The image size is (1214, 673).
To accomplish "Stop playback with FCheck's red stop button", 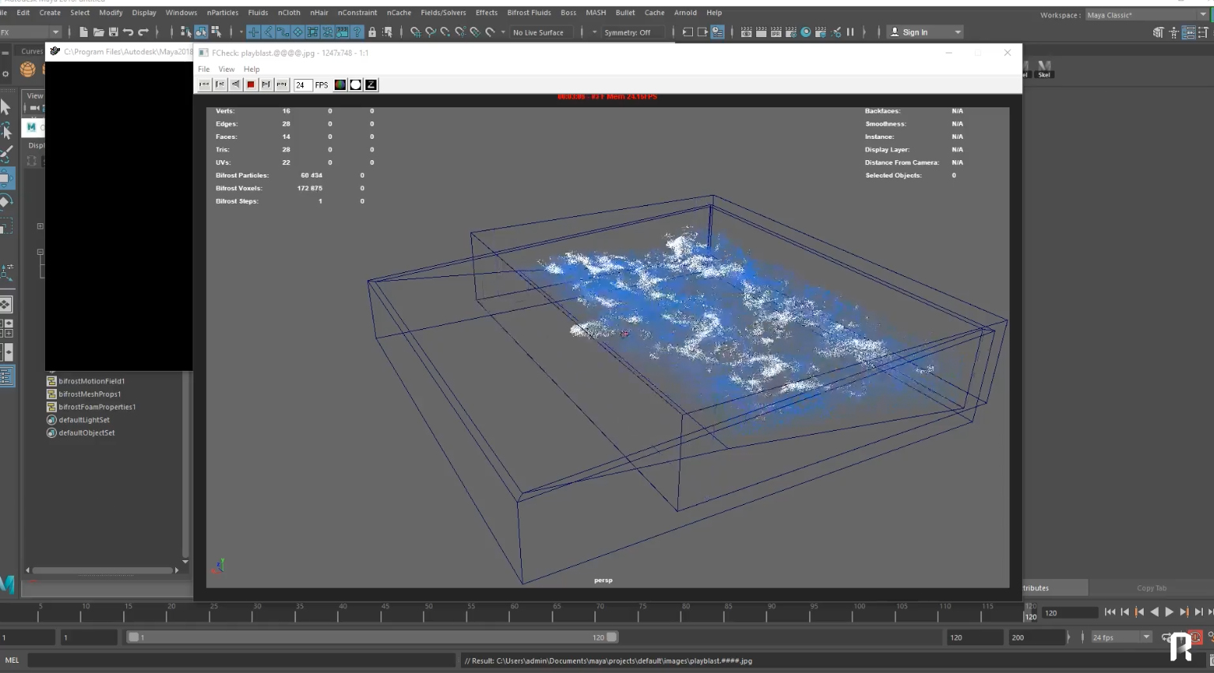I will [x=250, y=84].
